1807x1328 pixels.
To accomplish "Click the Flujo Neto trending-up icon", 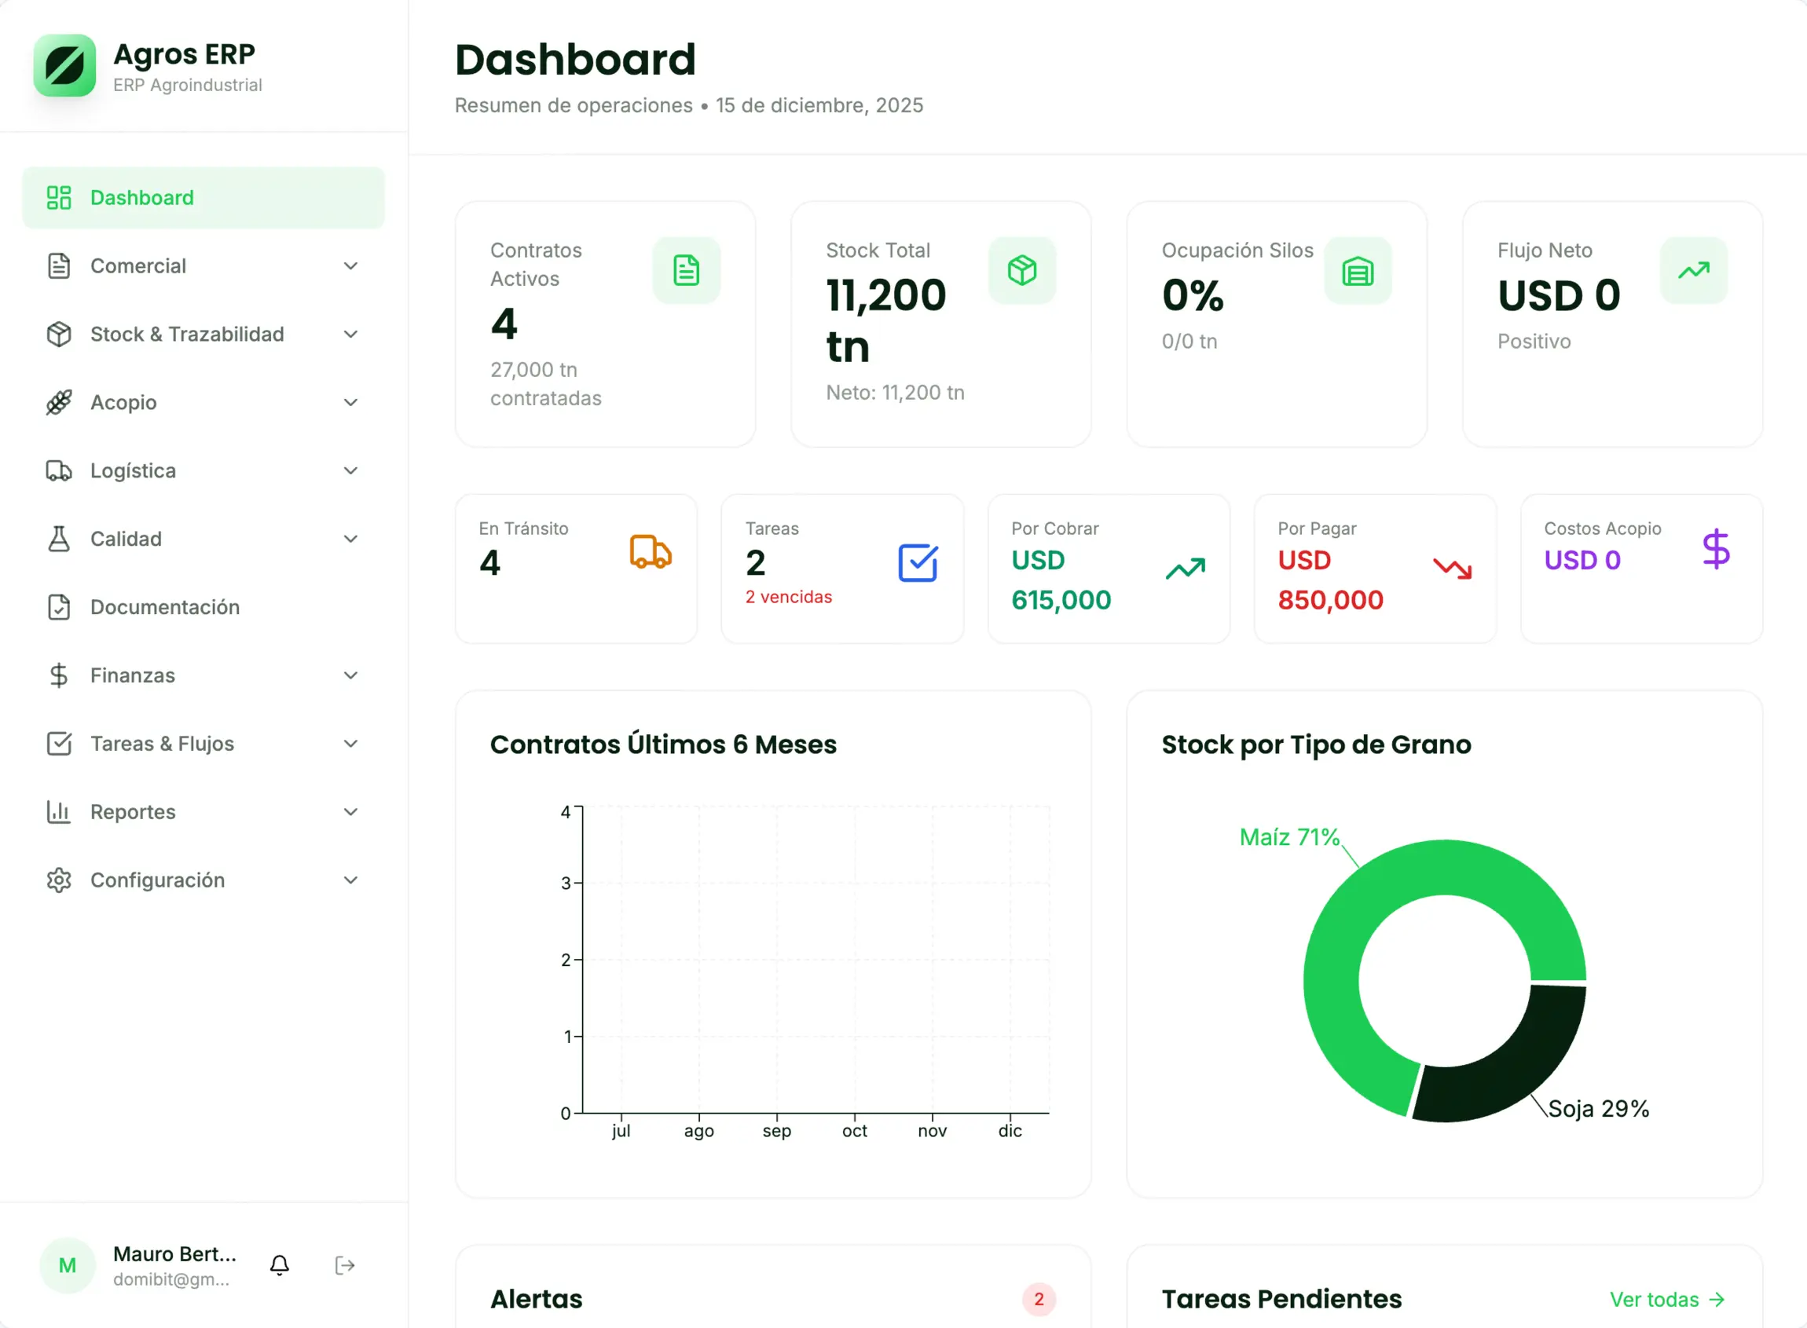I will pyautogui.click(x=1694, y=271).
